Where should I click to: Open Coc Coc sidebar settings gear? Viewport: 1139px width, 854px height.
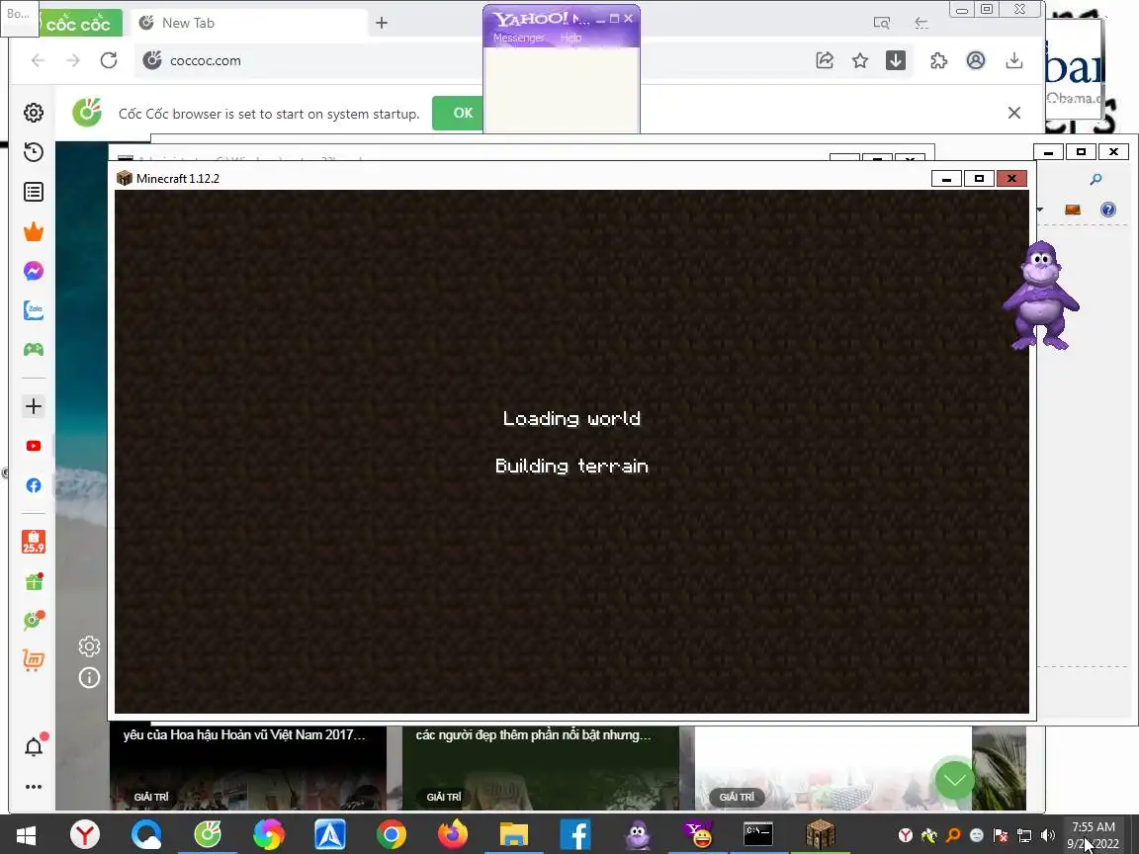click(x=34, y=113)
